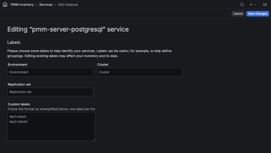
Task: Navigate to Services breadcrumb
Action: (x=46, y=5)
